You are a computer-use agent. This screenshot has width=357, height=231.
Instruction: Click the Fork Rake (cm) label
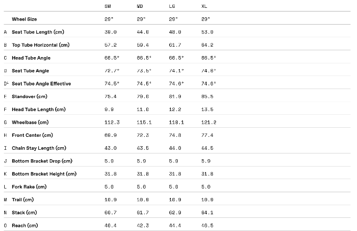31,187
